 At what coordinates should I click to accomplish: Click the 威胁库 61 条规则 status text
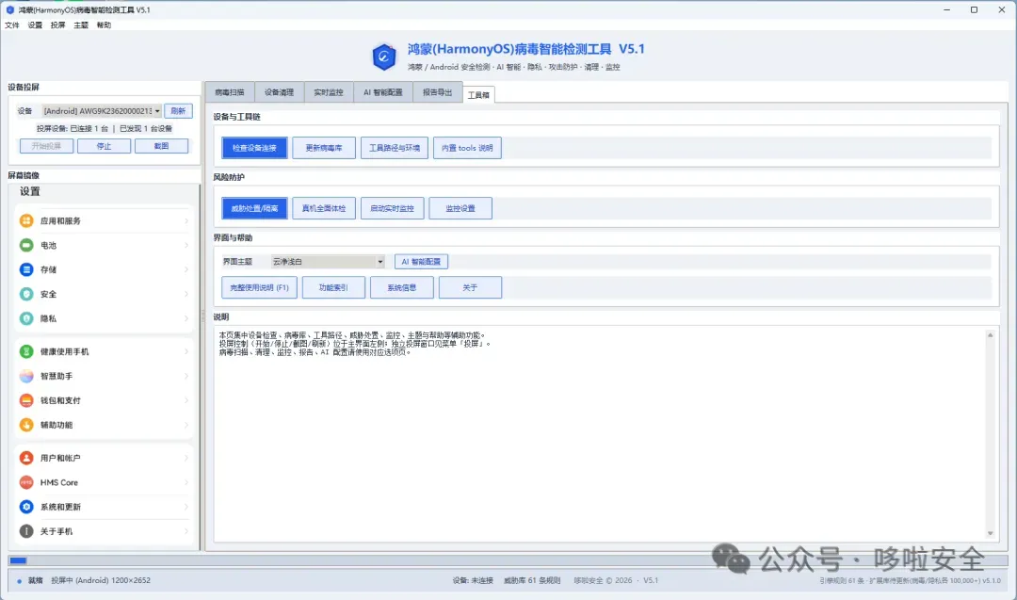point(532,580)
